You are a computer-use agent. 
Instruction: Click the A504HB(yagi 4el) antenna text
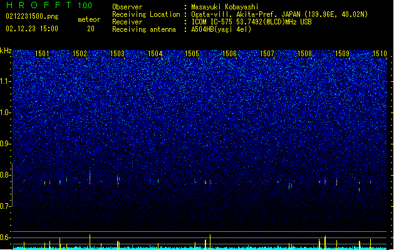221,29
